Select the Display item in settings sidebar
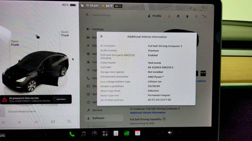Screen dimensions: 252x141 click(x=91, y=86)
